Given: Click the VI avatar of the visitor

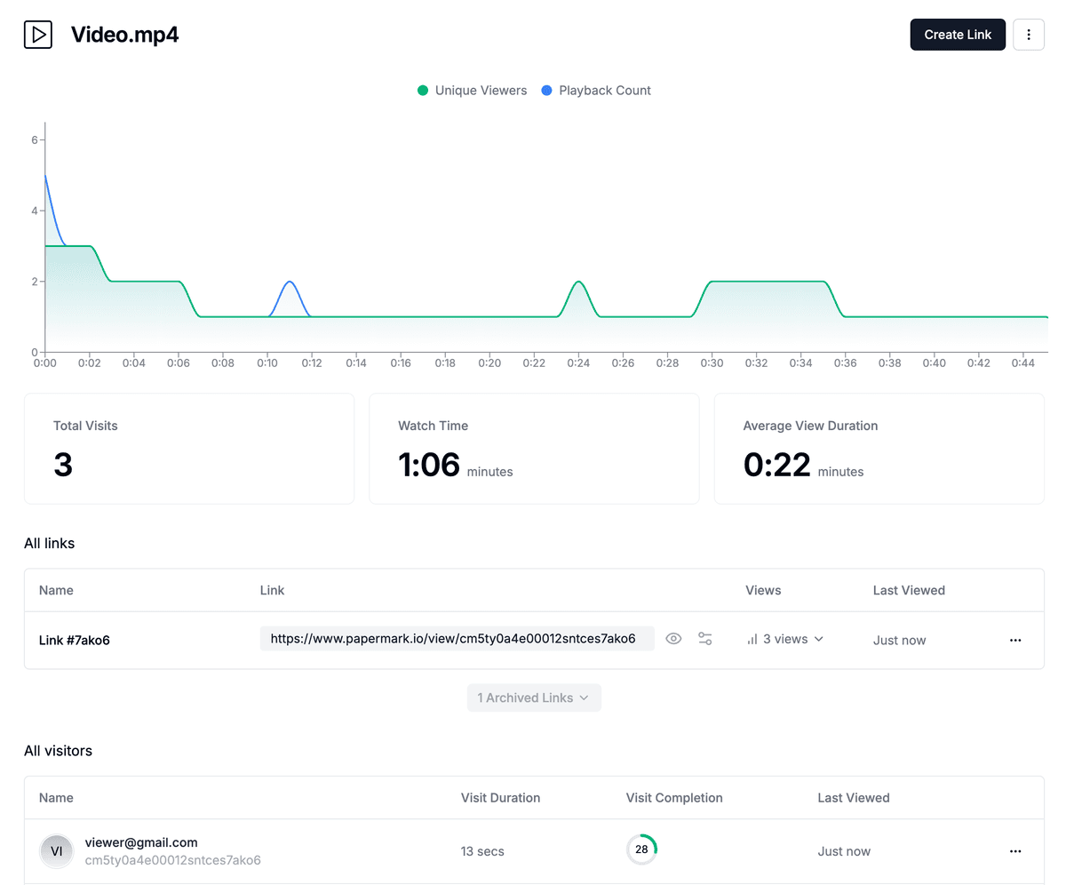Looking at the screenshot, I should (x=57, y=851).
